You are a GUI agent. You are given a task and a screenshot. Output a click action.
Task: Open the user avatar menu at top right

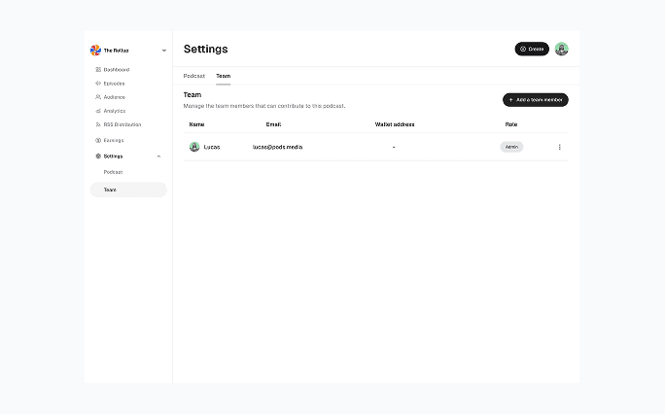562,49
